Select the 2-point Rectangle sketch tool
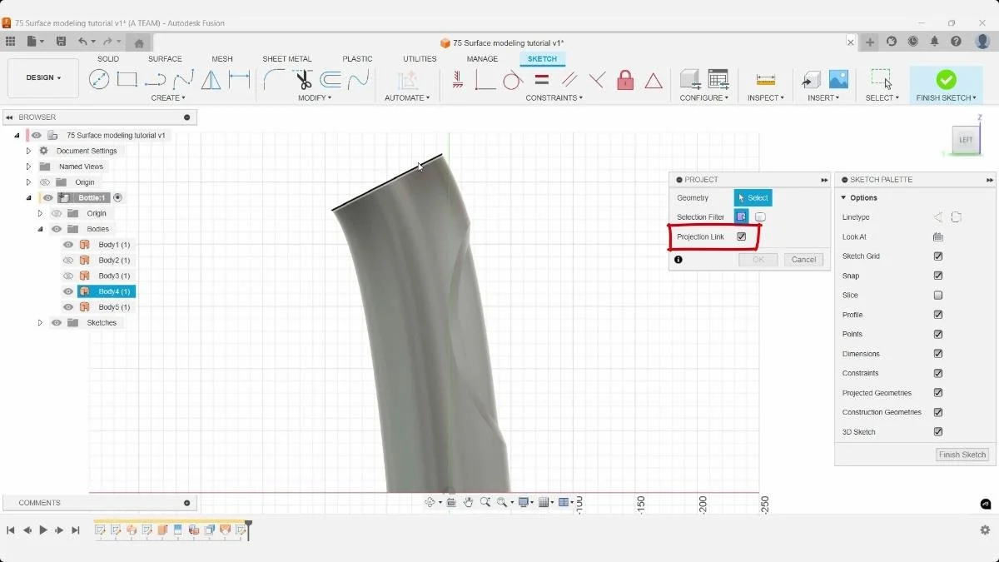 coord(127,79)
